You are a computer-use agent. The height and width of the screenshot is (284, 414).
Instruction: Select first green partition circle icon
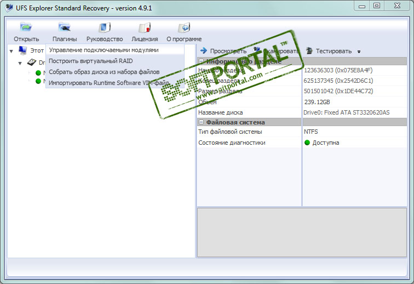[x=38, y=73]
